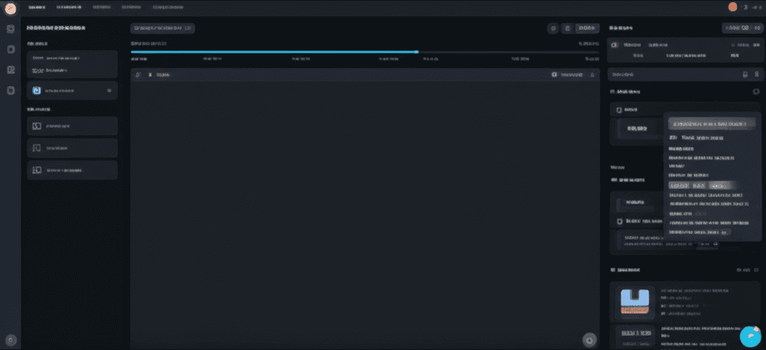Click the comment bubble icon in right panel

click(756, 91)
